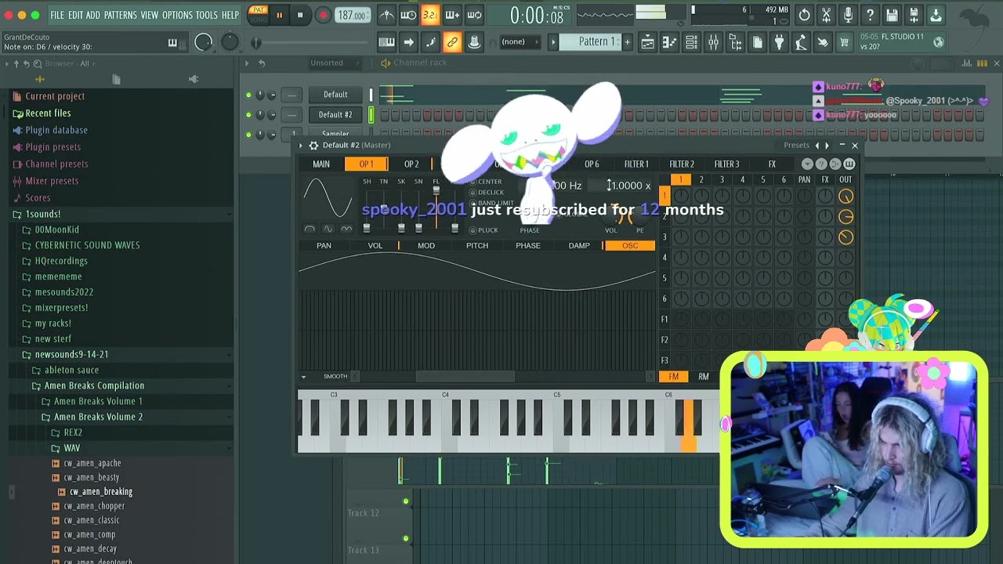Image resolution: width=1003 pixels, height=564 pixels.
Task: Switch matrix to RM mode
Action: 704,377
